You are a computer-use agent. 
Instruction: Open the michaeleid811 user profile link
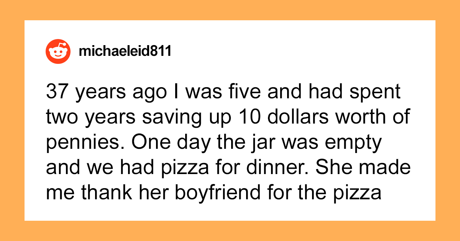[x=125, y=51]
